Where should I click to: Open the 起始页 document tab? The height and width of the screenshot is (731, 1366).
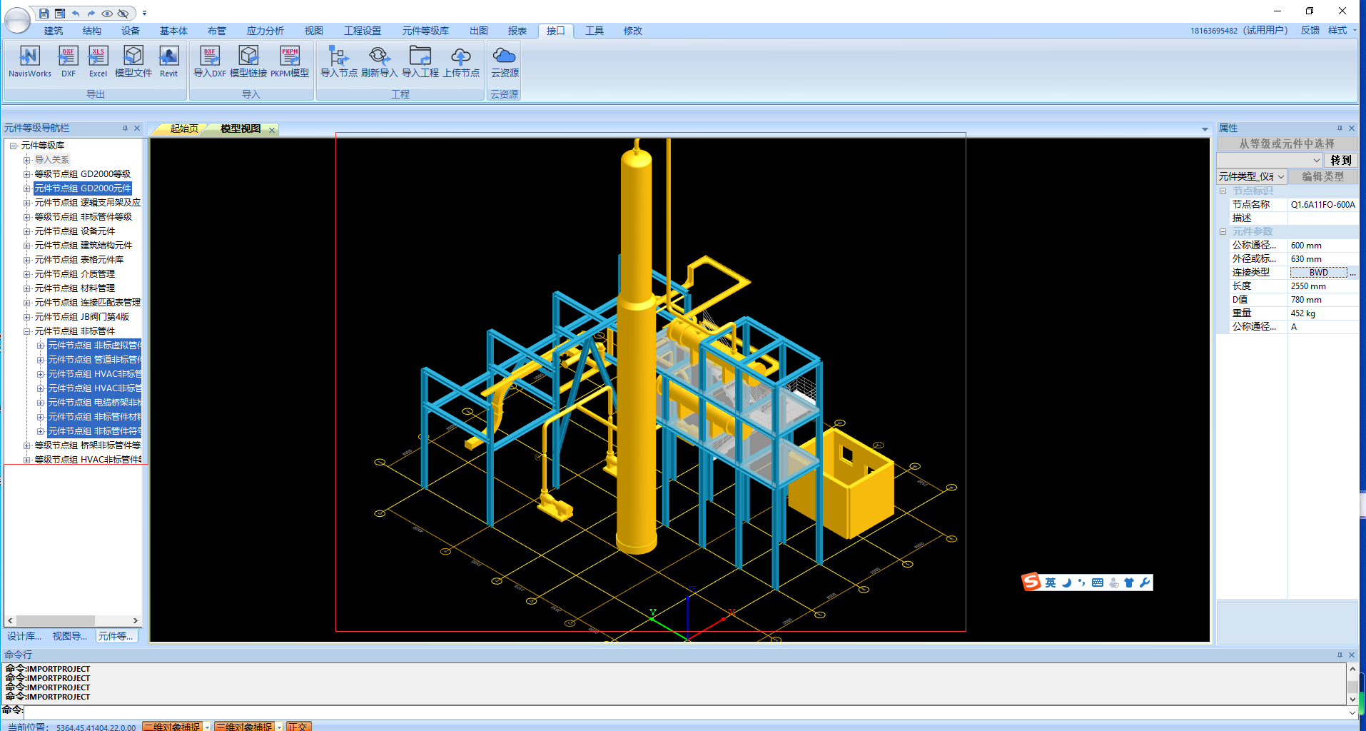pos(183,128)
